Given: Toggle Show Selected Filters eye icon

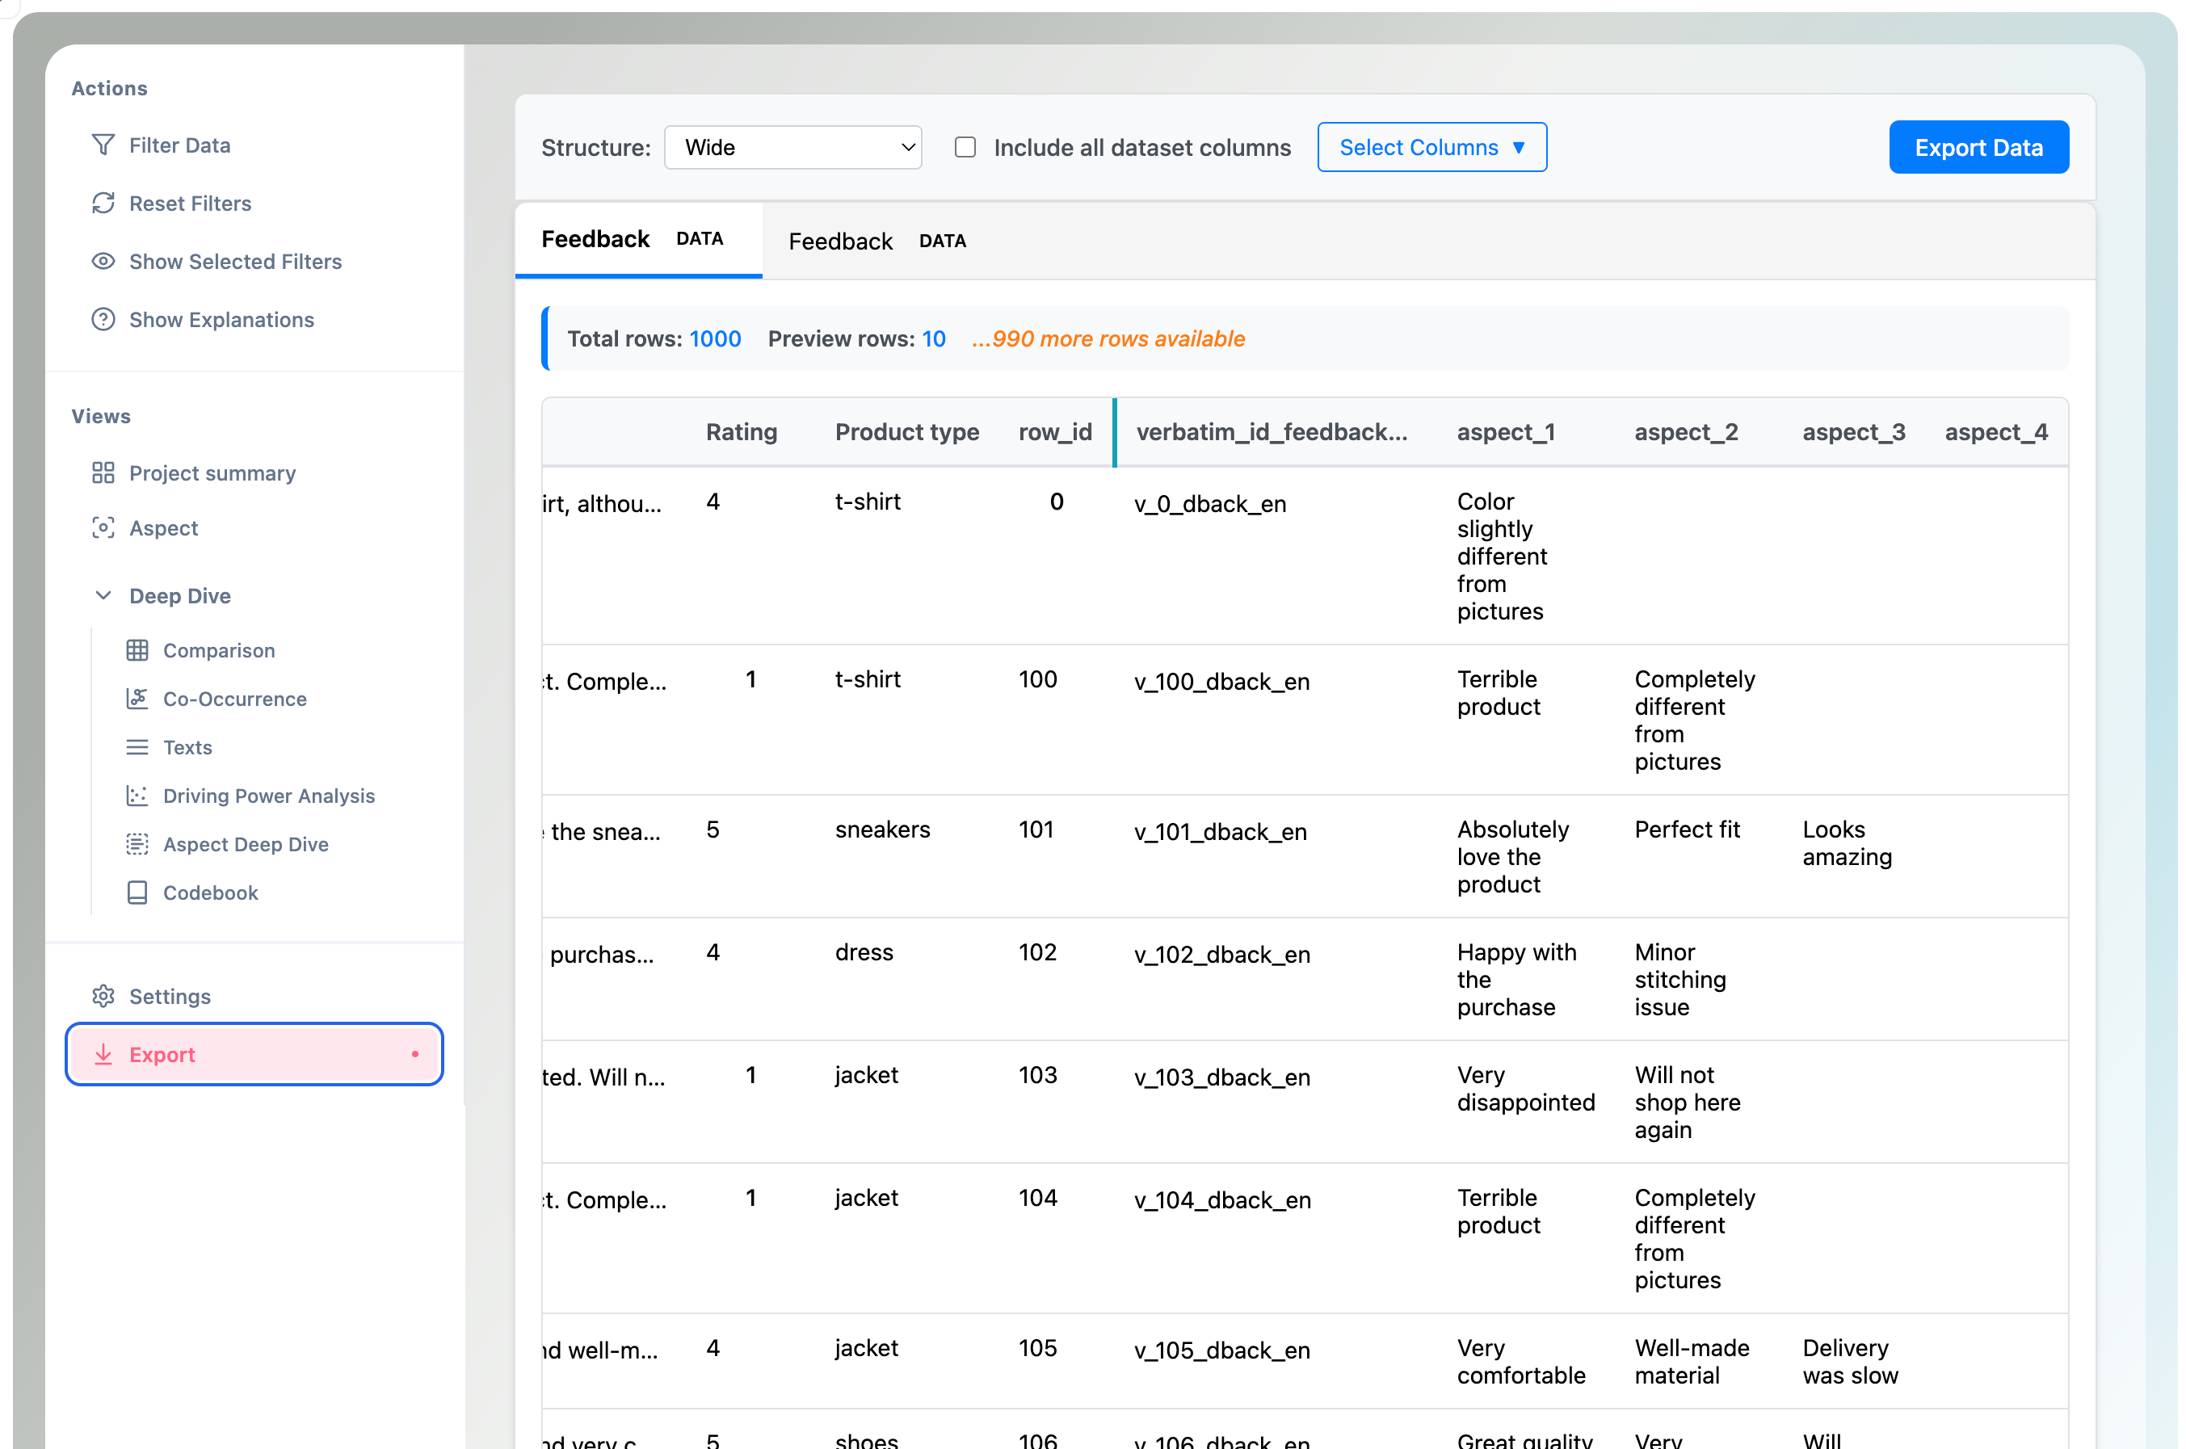Looking at the screenshot, I should coord(103,262).
